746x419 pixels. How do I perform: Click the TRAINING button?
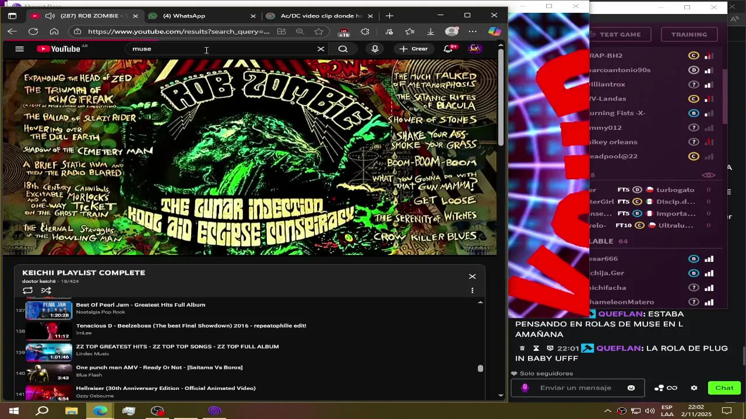click(689, 34)
